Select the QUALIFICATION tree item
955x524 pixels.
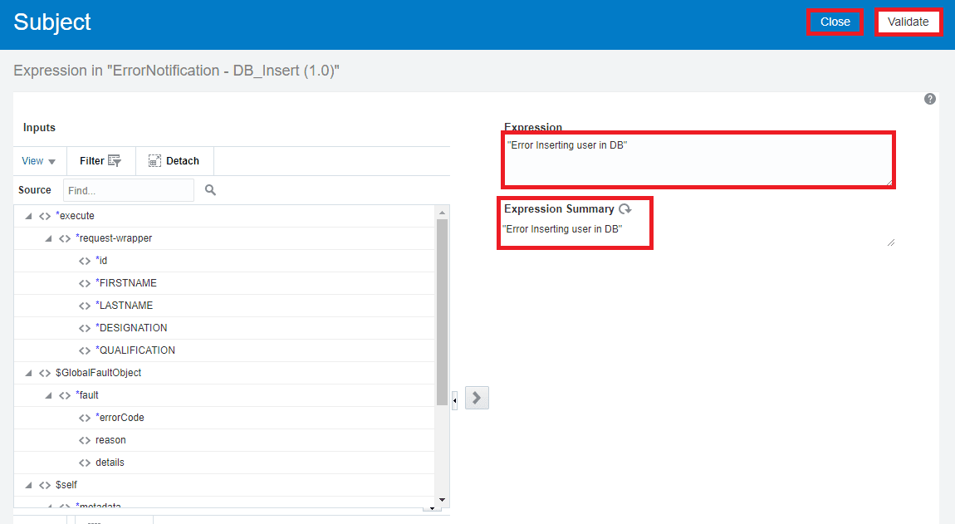pos(133,350)
